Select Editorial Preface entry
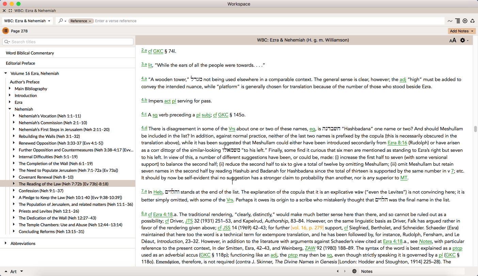The width and height of the screenshot is (478, 276). click(x=20, y=63)
